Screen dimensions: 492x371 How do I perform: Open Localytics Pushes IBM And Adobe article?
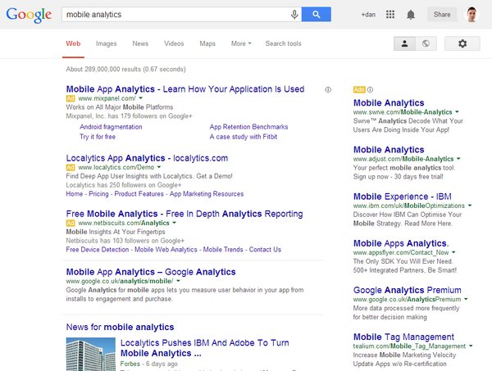click(x=204, y=348)
